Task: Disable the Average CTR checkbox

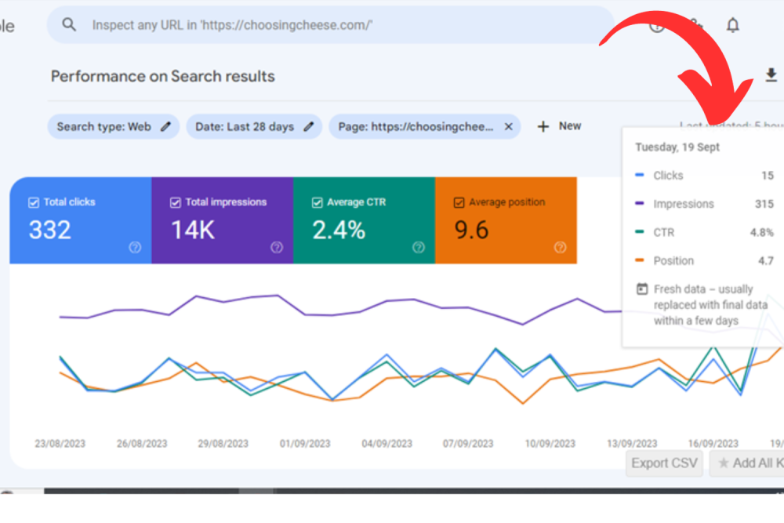Action: [x=318, y=202]
